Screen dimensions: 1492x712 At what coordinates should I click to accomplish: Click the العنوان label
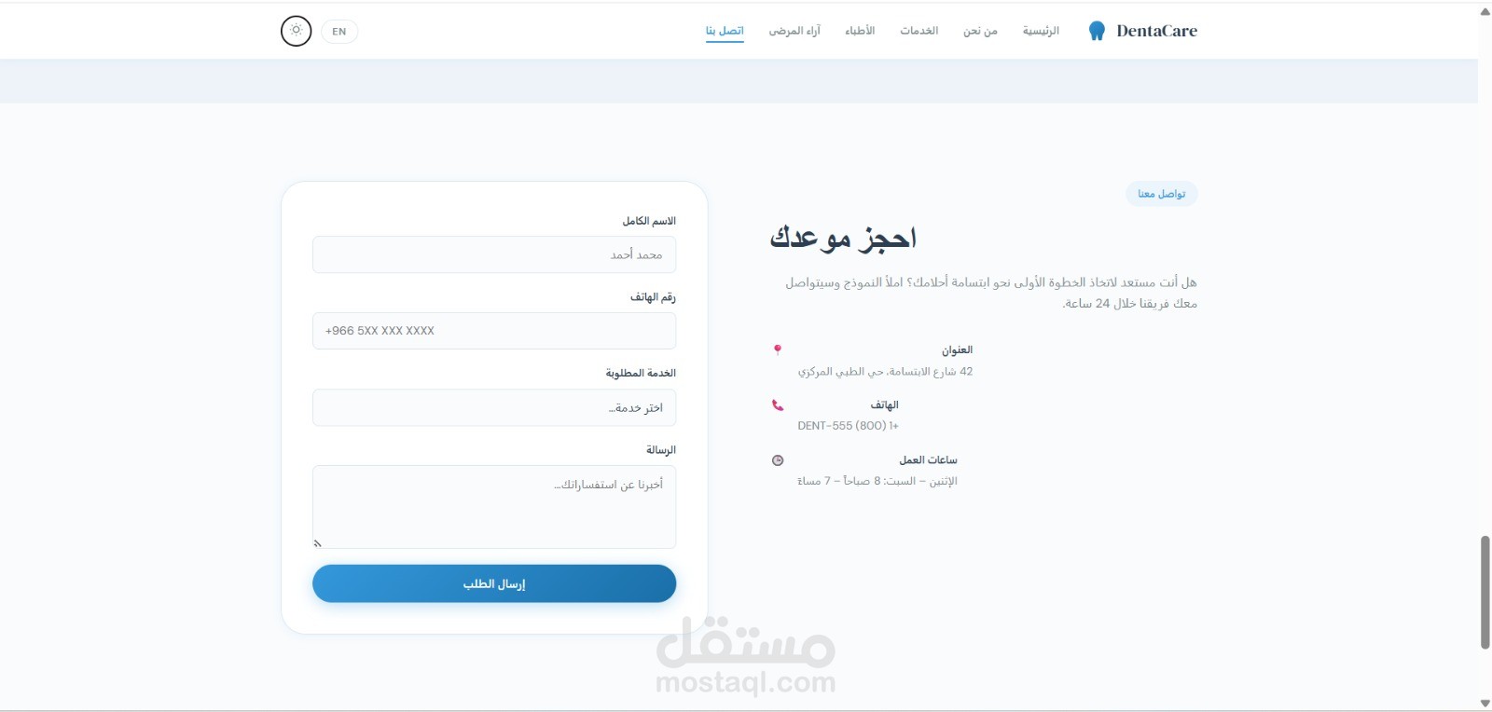pos(957,350)
